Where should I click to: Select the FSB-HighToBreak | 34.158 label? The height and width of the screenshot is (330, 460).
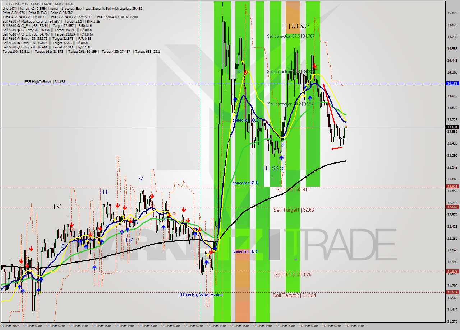click(45, 82)
